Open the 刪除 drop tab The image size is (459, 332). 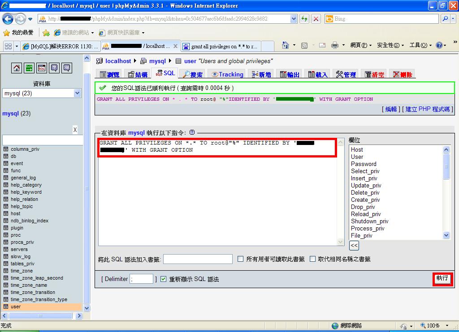click(403, 74)
